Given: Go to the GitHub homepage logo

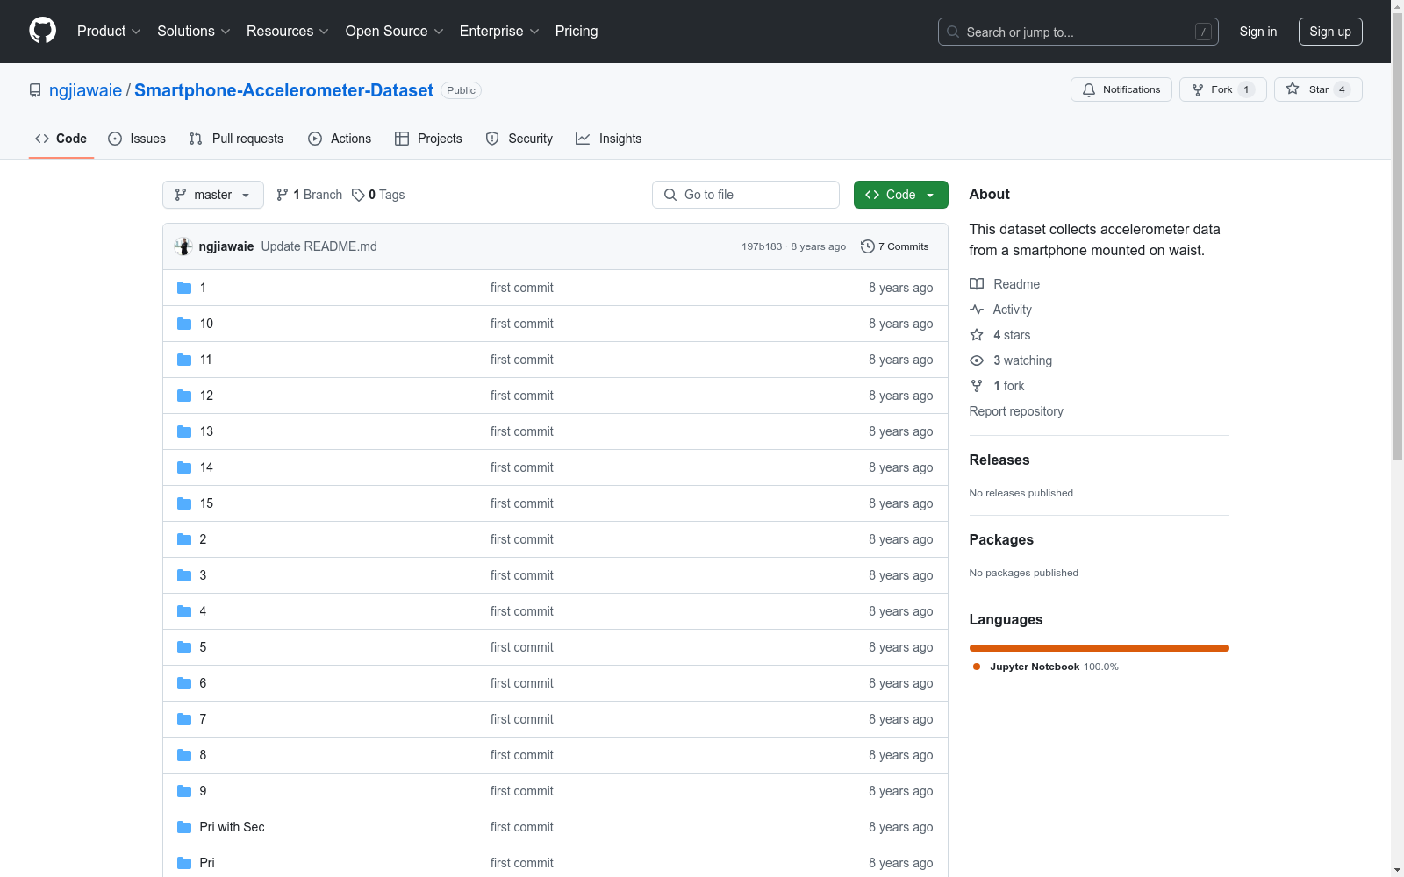Looking at the screenshot, I should coord(42,31).
